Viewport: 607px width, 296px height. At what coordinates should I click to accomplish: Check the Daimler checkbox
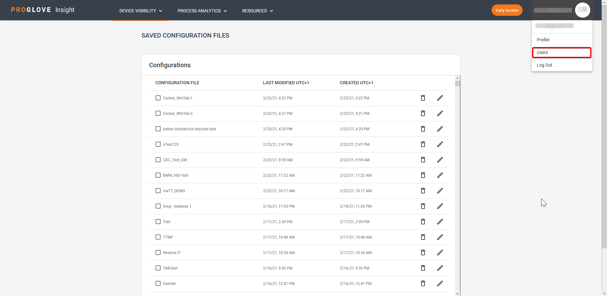(x=158, y=283)
